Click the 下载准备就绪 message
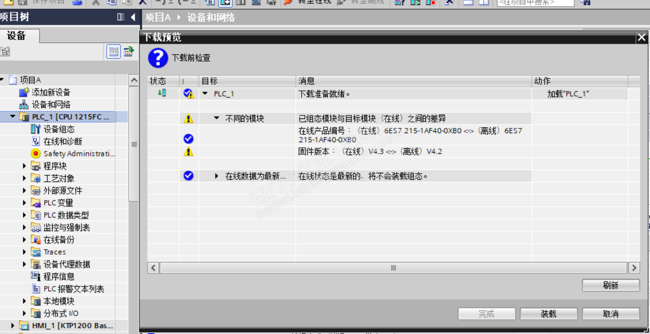Viewport: 650px width, 334px height. point(325,94)
